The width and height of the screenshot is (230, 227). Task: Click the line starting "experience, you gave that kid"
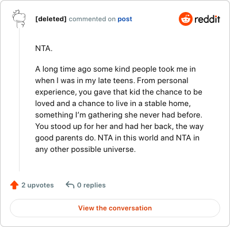coord(118,92)
